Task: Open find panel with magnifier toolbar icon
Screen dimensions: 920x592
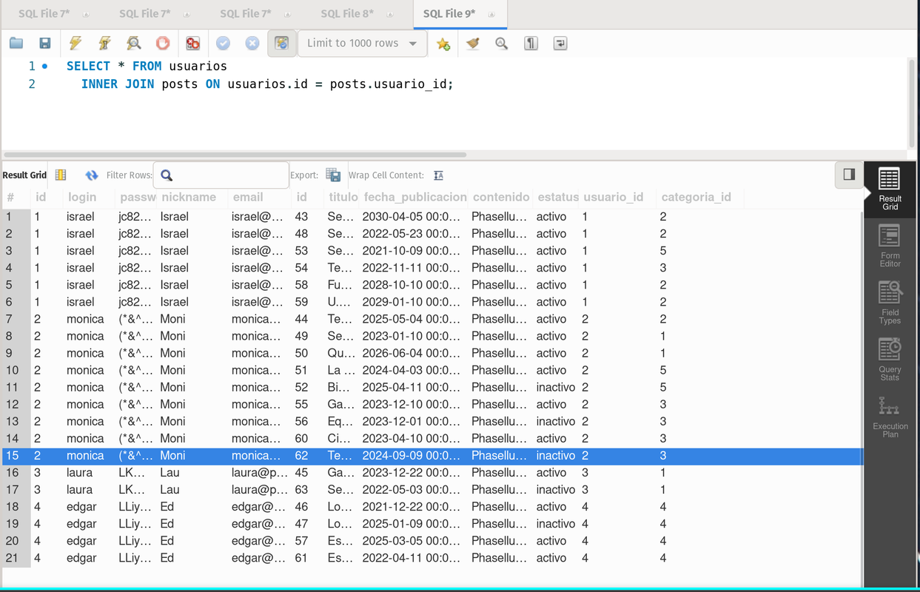Action: [502, 44]
